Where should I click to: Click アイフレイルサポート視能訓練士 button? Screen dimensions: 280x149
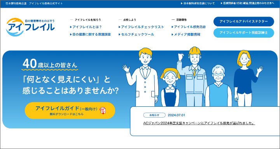tap(244, 33)
